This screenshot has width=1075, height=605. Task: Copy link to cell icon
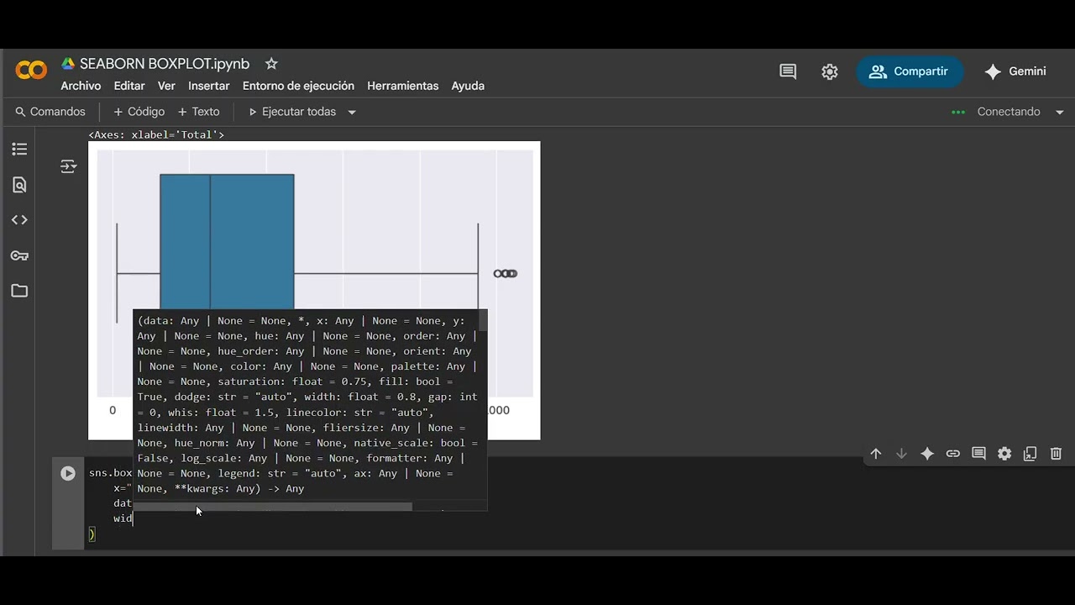pos(952,454)
